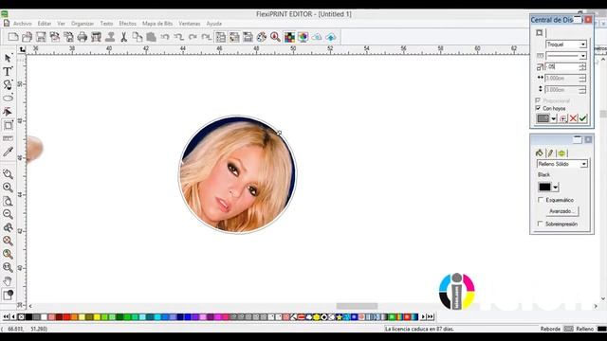Image resolution: width=607 pixels, height=341 pixels.
Task: Open the Editar menu
Action: point(45,24)
